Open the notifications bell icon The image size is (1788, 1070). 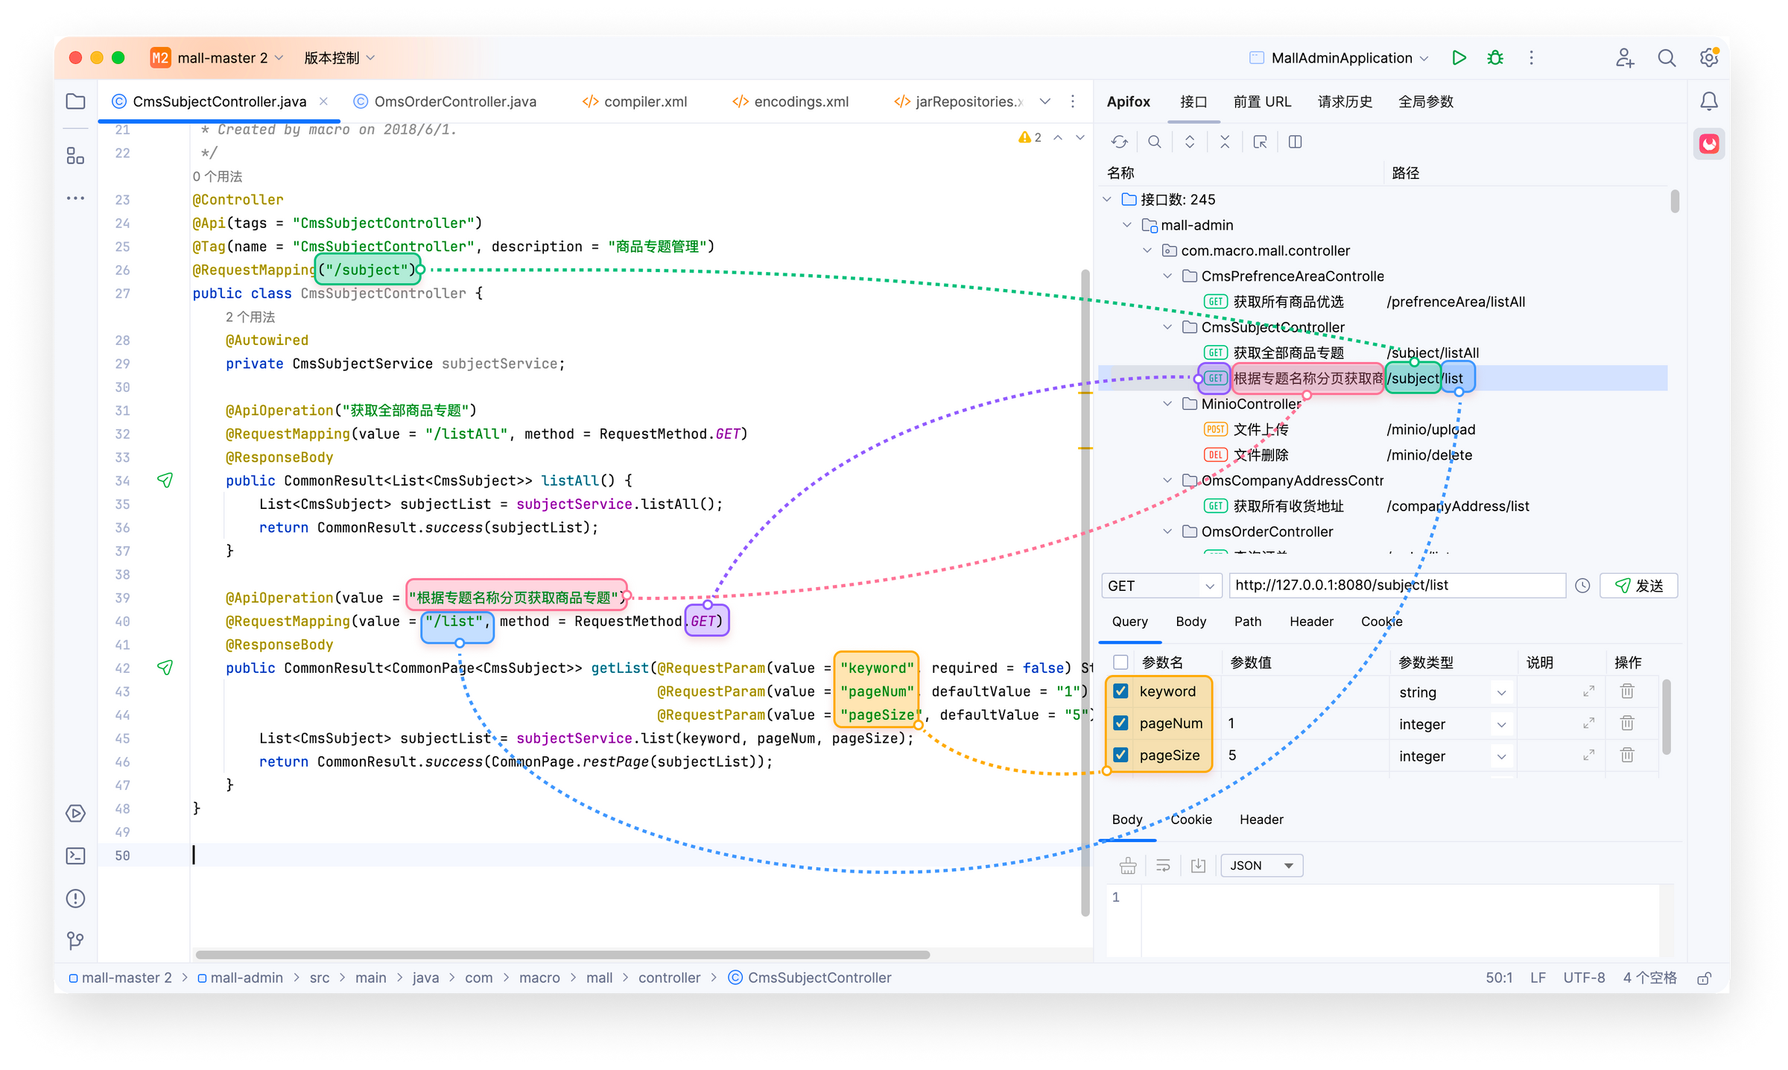pos(1709,101)
